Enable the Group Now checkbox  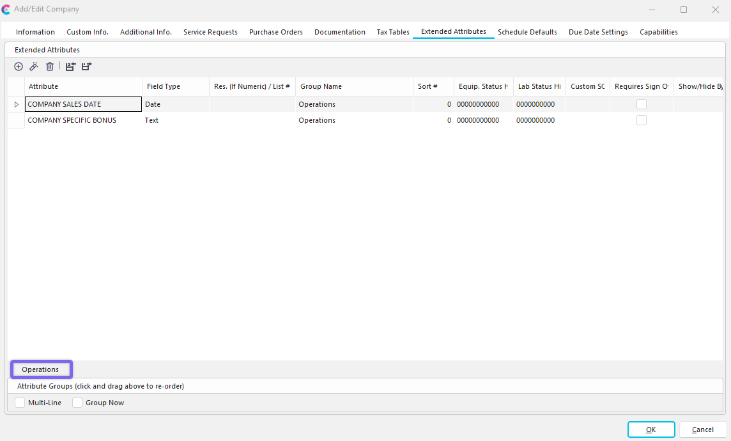pyautogui.click(x=77, y=403)
